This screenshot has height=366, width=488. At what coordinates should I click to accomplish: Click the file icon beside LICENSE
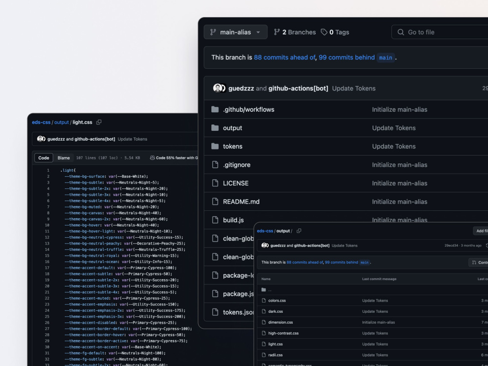tap(215, 183)
